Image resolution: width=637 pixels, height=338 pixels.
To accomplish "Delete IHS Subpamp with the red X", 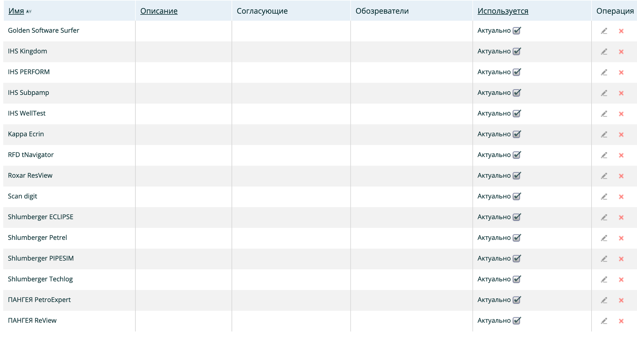I will click(621, 93).
